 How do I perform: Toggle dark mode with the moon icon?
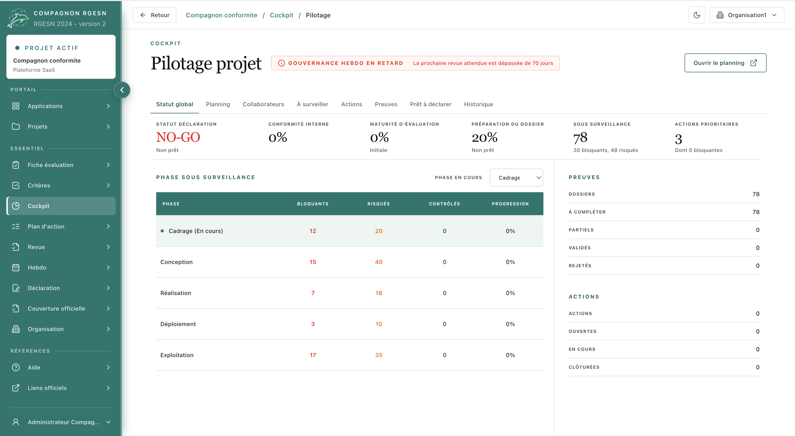pos(697,15)
